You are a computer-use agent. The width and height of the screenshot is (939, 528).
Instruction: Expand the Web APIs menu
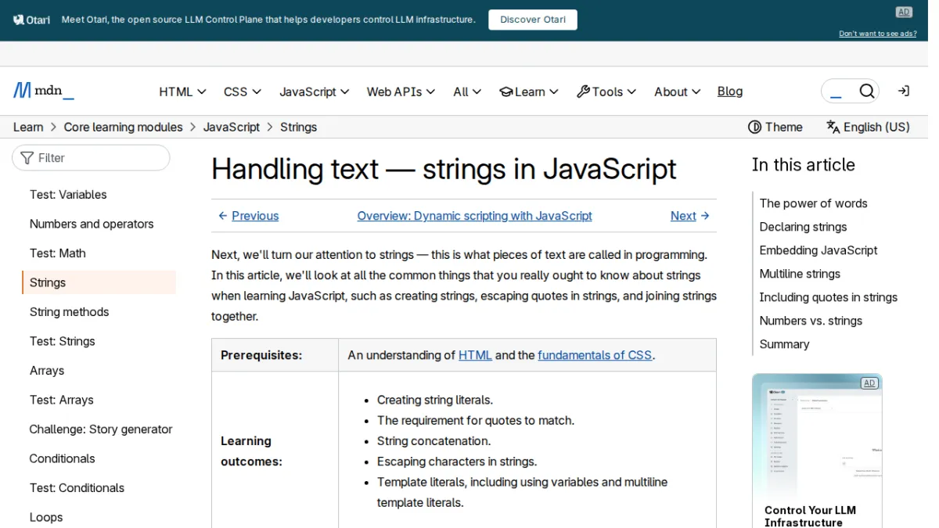pos(401,92)
